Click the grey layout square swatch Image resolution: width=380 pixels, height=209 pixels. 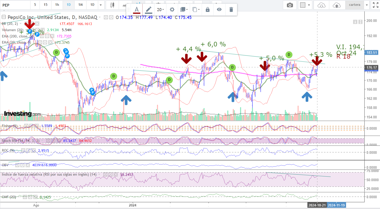pos(303,5)
